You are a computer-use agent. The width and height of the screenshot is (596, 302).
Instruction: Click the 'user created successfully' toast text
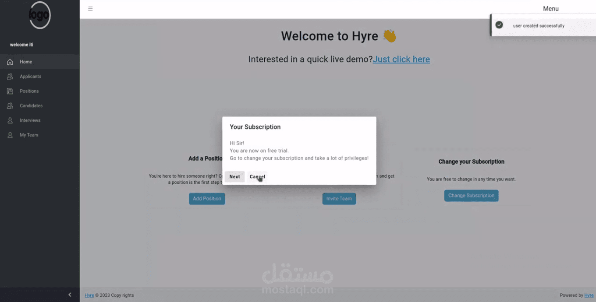click(539, 26)
